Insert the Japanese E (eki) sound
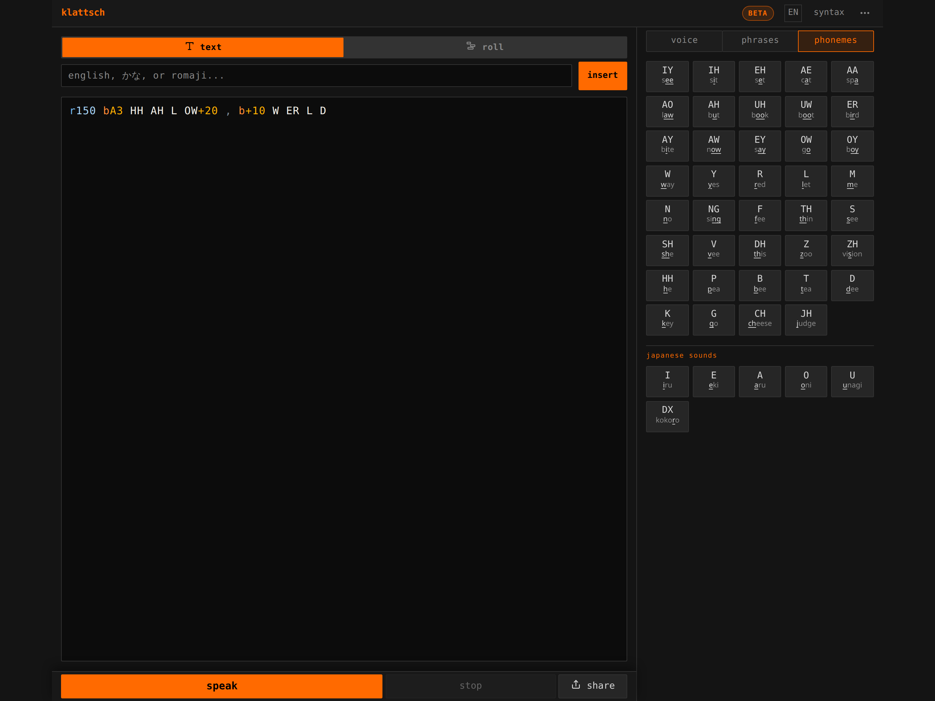The width and height of the screenshot is (935, 701). [714, 382]
